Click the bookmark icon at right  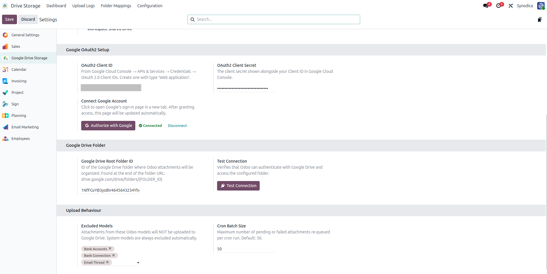[x=540, y=20]
